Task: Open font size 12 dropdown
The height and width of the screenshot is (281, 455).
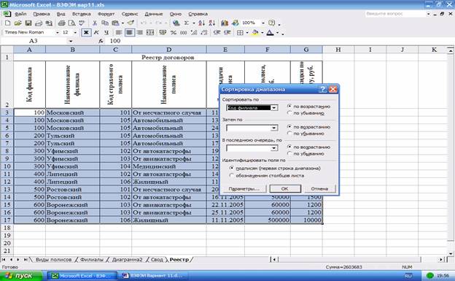Action: click(75, 33)
